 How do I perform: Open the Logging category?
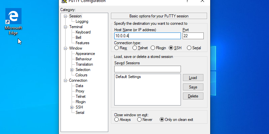82,21
